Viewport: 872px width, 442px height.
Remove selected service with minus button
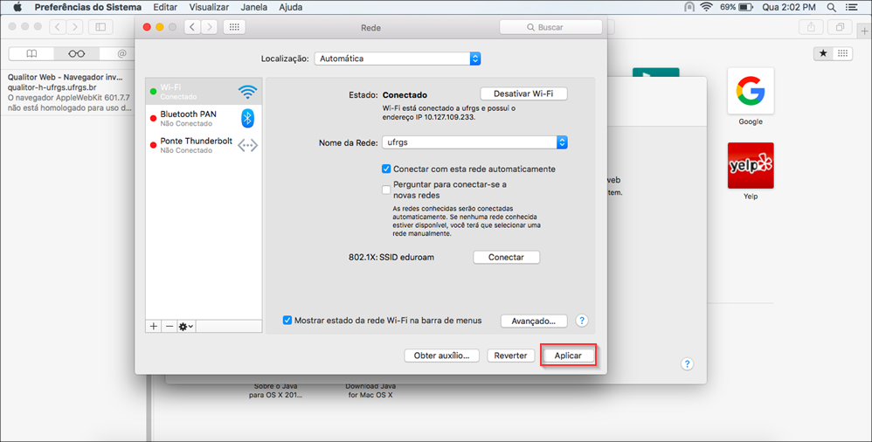[170, 327]
